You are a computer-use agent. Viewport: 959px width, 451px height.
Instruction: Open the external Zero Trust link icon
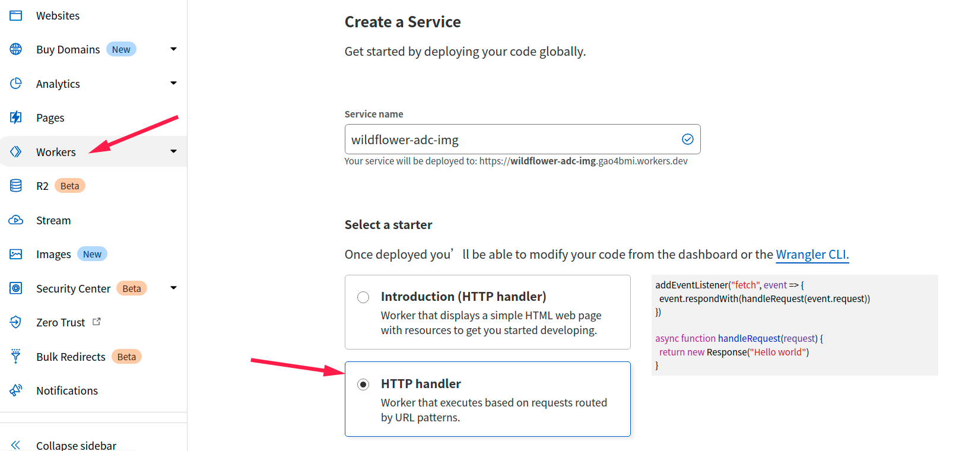tap(97, 322)
